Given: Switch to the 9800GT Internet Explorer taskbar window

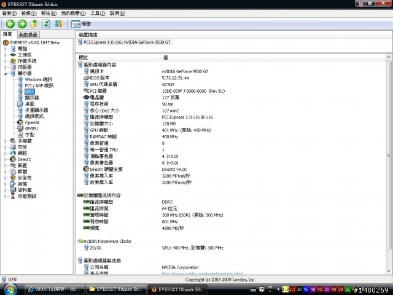Looking at the screenshot, I should (x=55, y=289).
